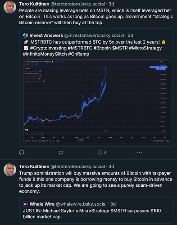Image resolution: width=177 pixels, height=225 pixels.
Task: Open the MSTRBTC chart image
Action: pos(97,101)
